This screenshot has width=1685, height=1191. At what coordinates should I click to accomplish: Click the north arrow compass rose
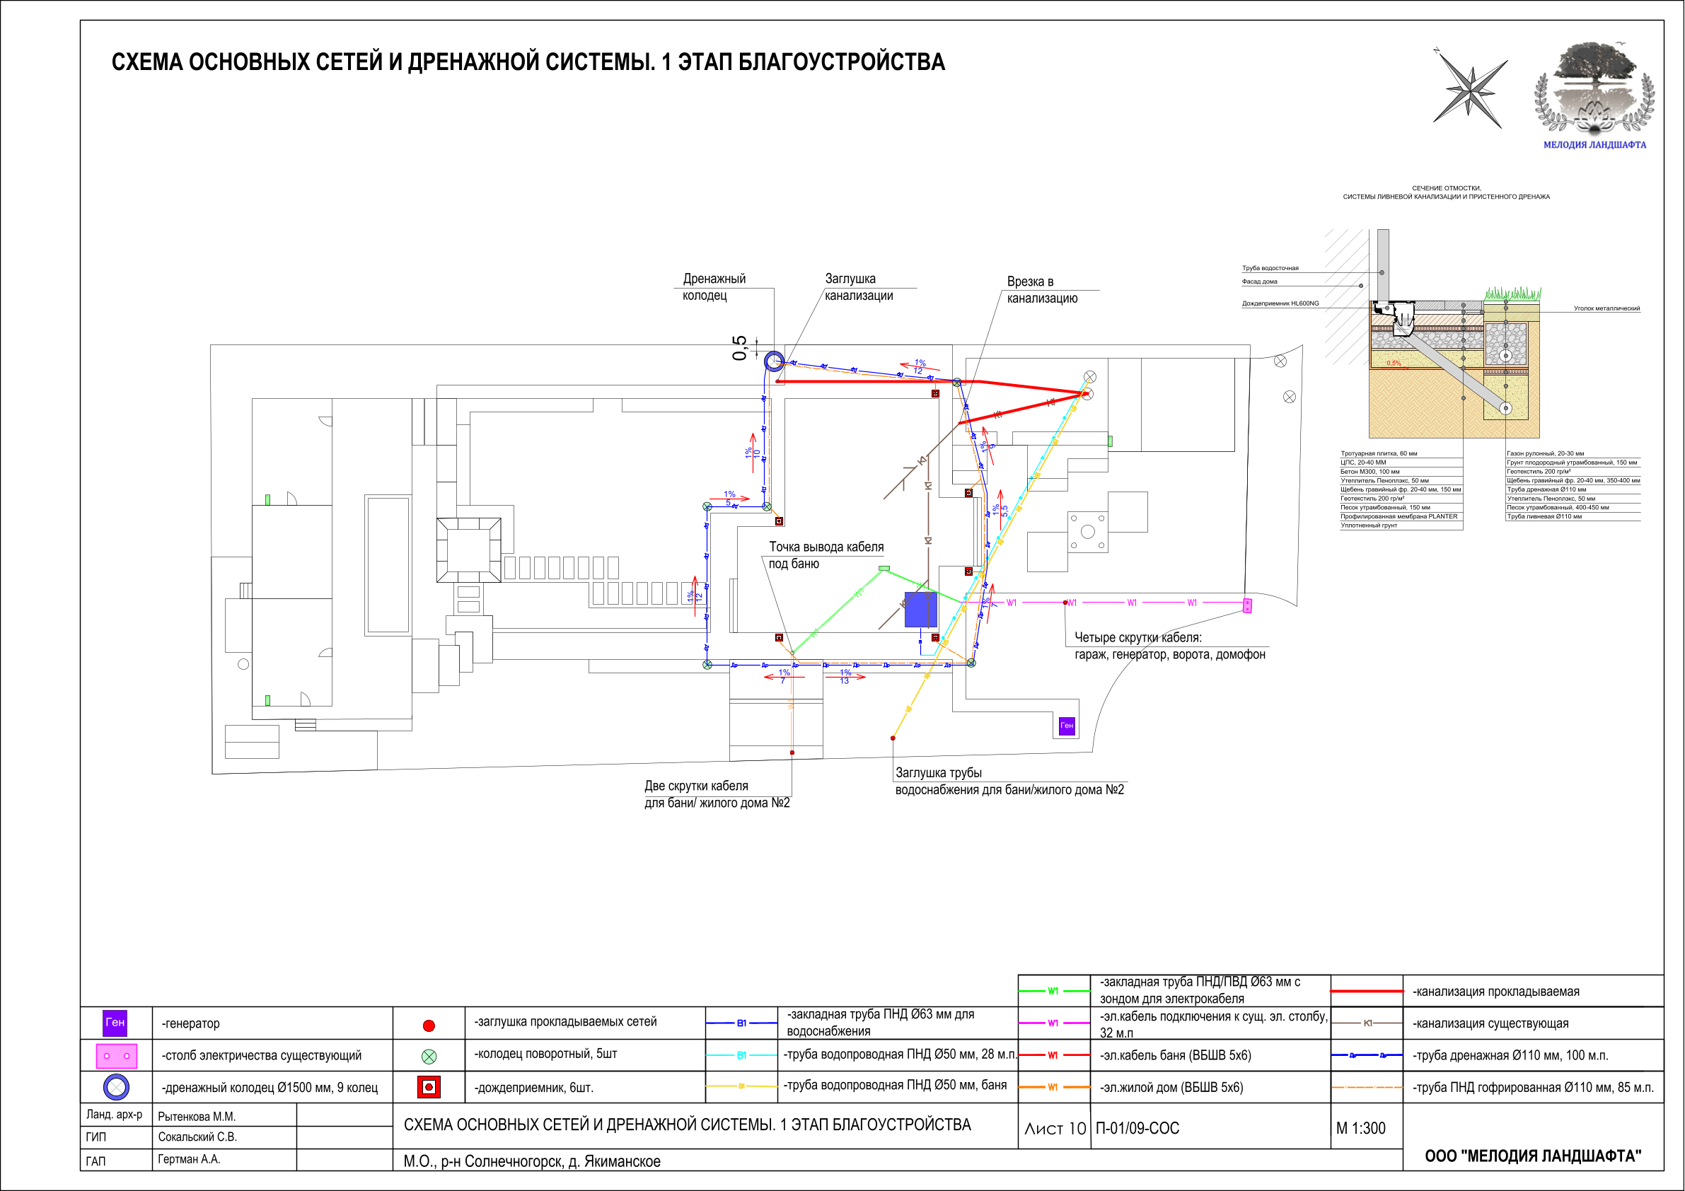pos(1470,92)
